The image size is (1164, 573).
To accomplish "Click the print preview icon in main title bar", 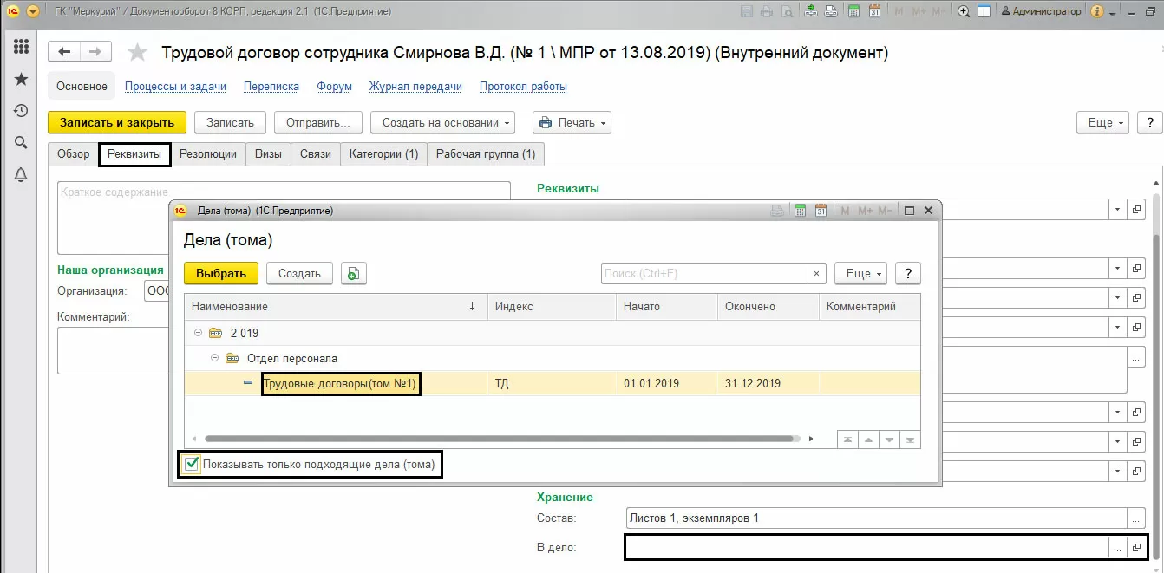I will (x=787, y=11).
